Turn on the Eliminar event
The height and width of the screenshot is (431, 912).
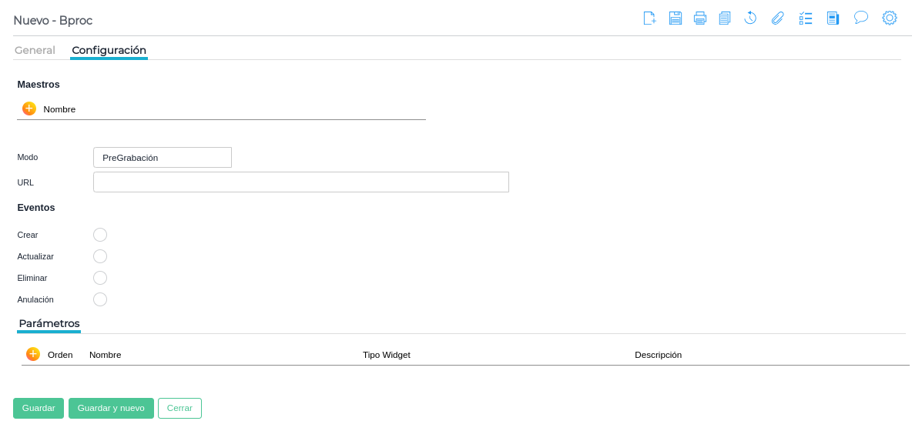(100, 278)
